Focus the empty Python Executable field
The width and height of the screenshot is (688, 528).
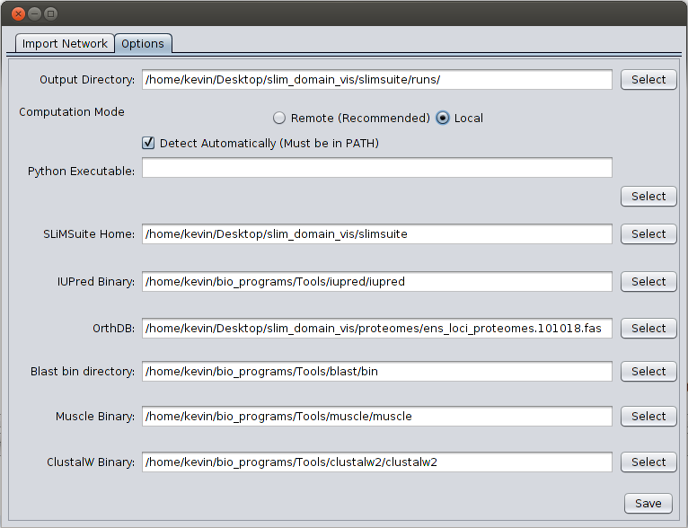point(377,168)
